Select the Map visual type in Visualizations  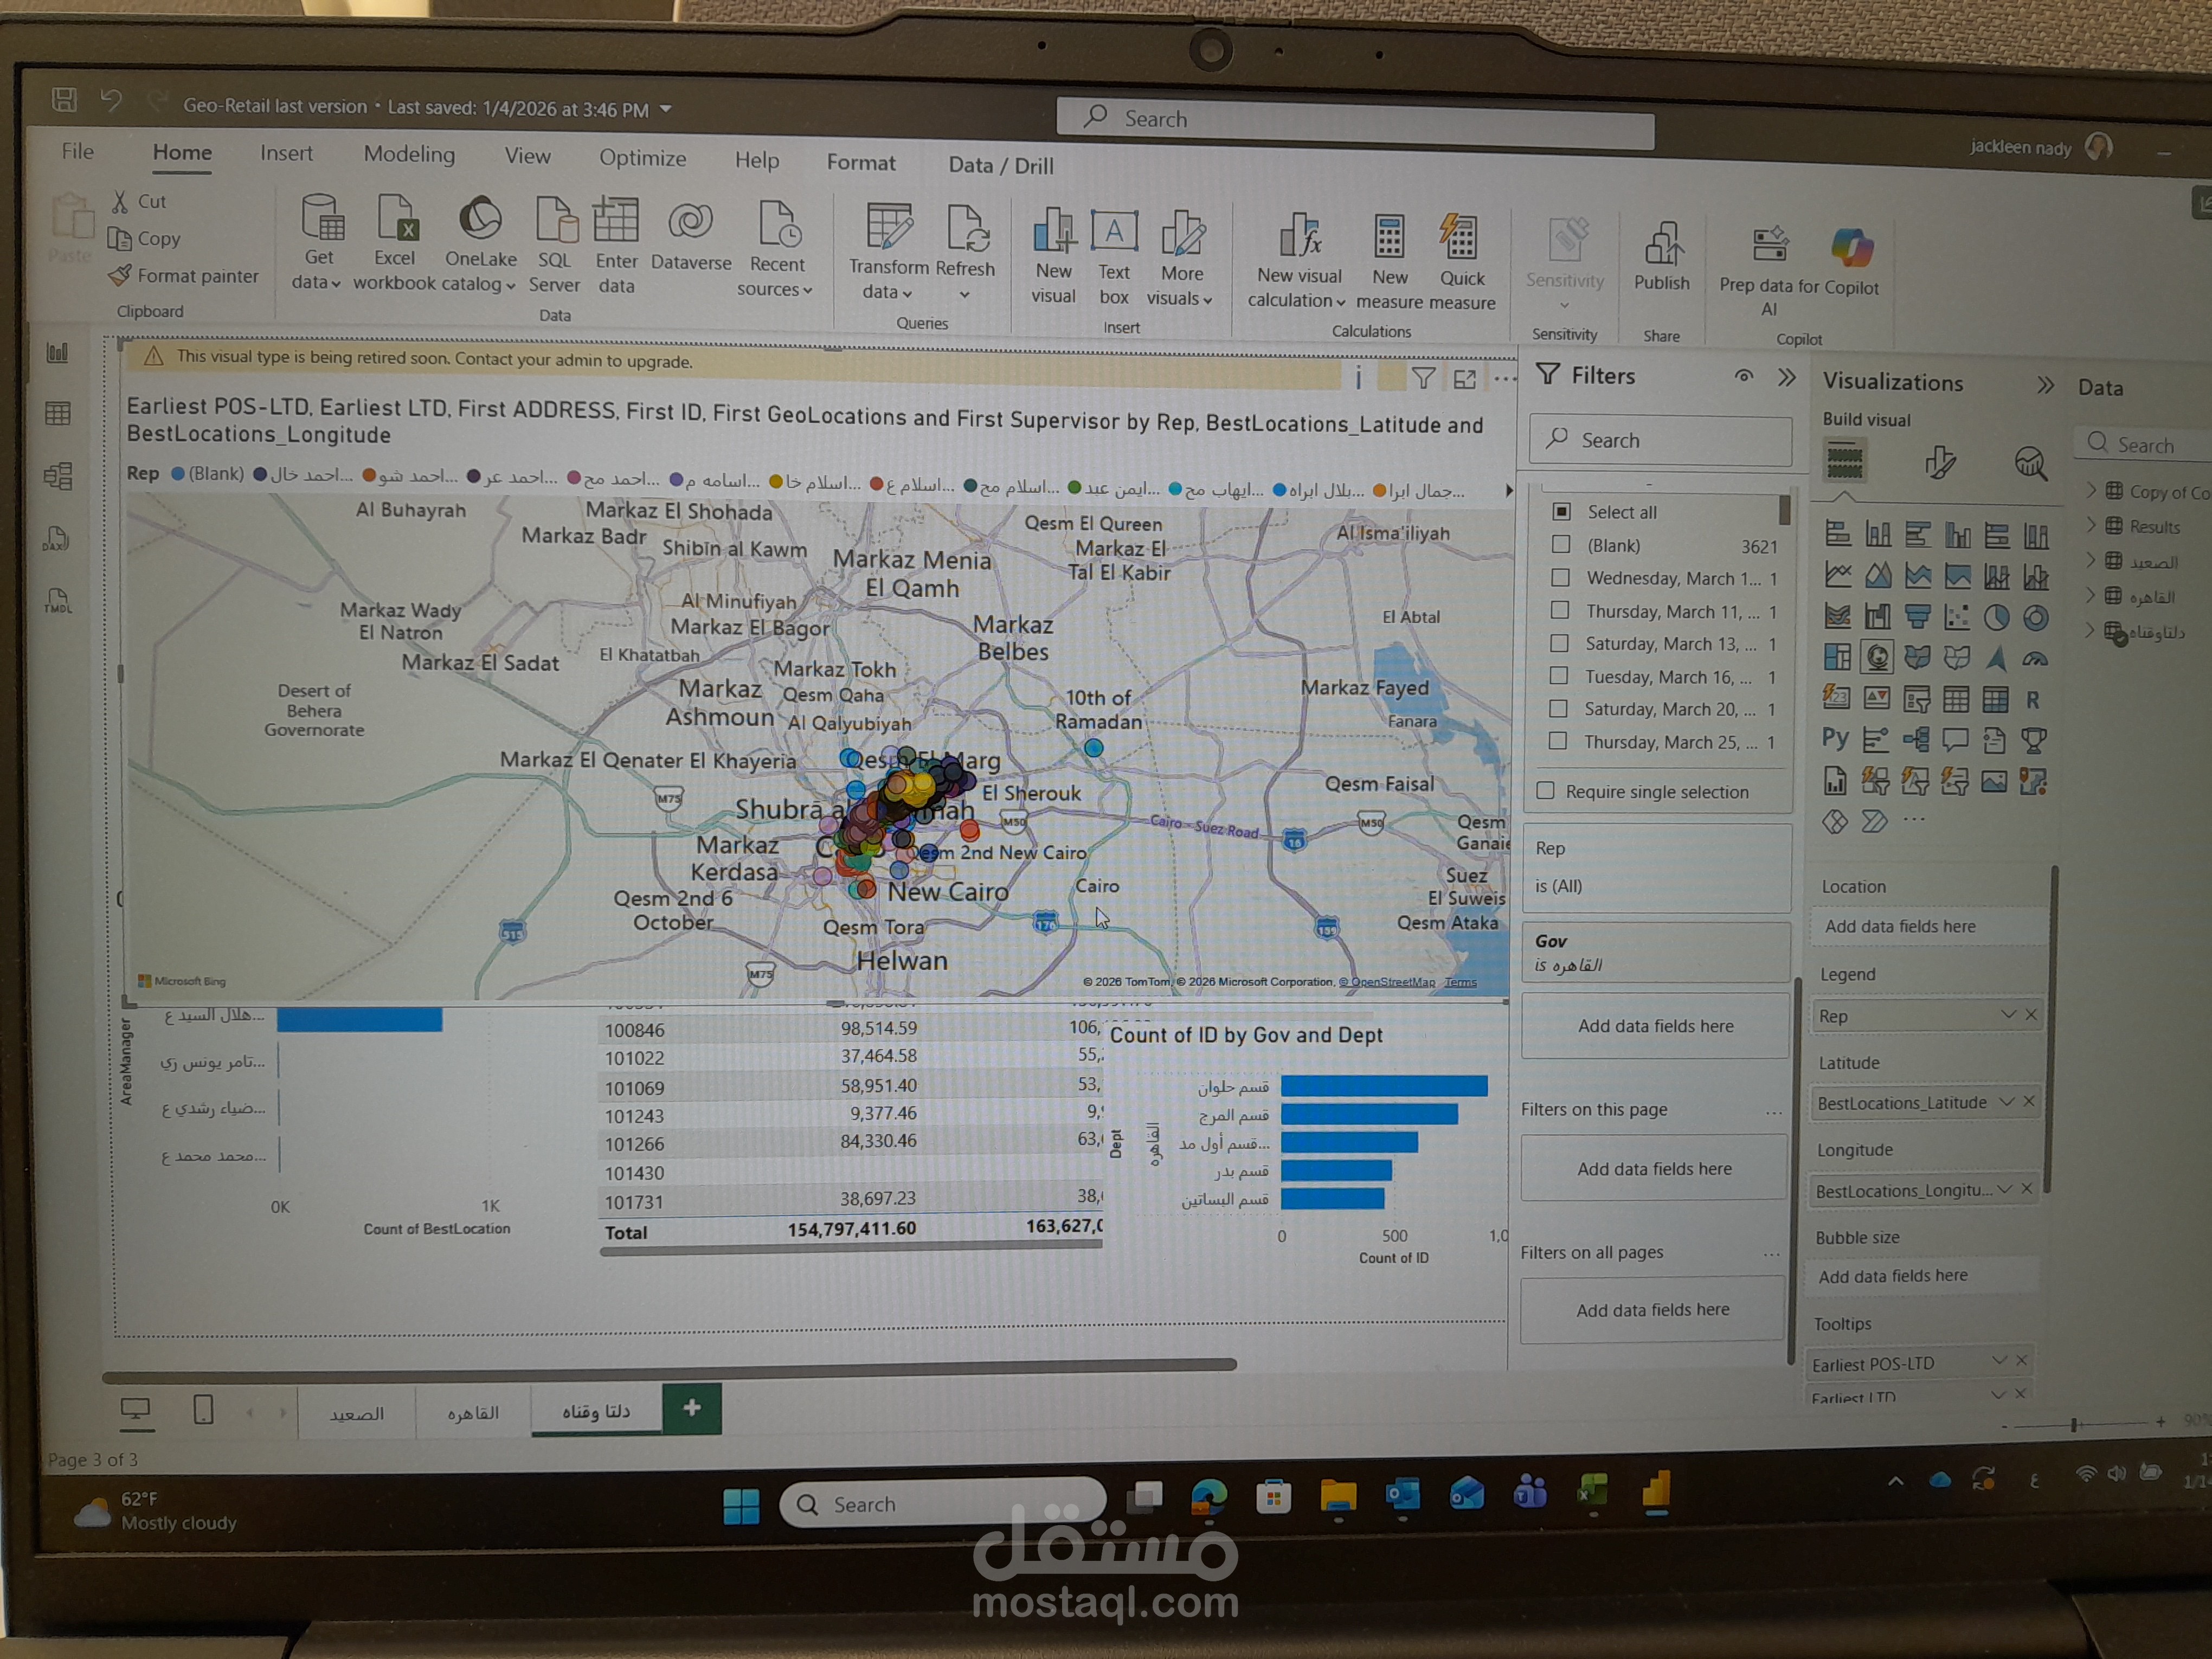pos(1877,657)
